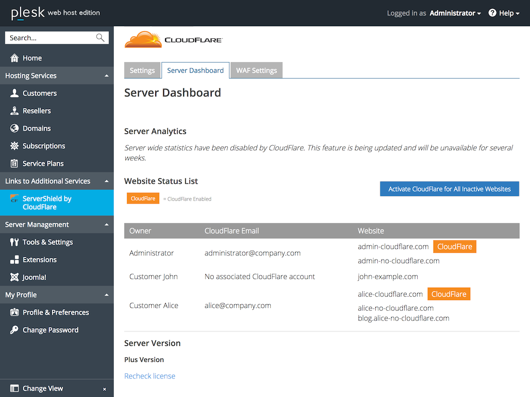The height and width of the screenshot is (397, 530).
Task: Select ServerShield by CloudFlare item
Action: point(57,203)
